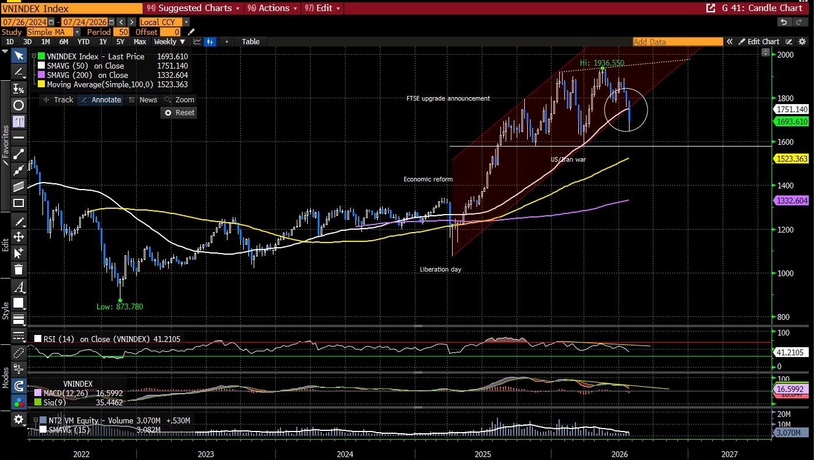
Task: Click the Edit Chart button
Action: pos(759,42)
